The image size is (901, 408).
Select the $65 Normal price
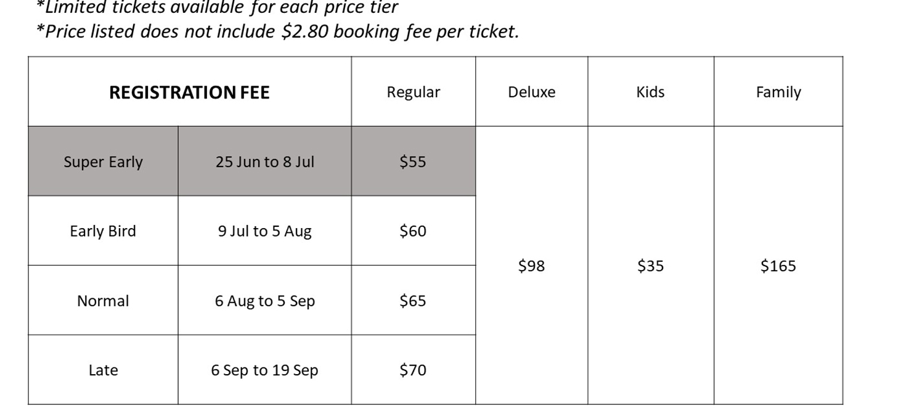click(x=414, y=301)
